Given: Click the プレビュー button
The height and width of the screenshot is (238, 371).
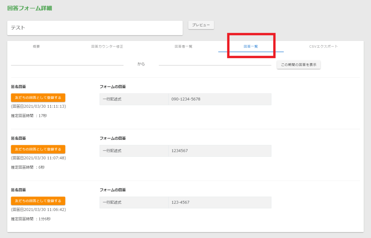Looking at the screenshot, I should click(x=201, y=25).
